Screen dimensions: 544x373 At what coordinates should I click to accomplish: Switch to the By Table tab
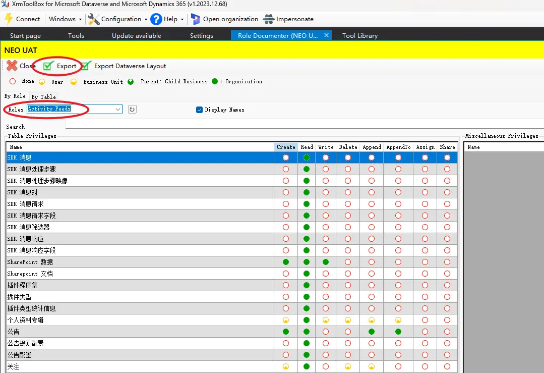43,97
